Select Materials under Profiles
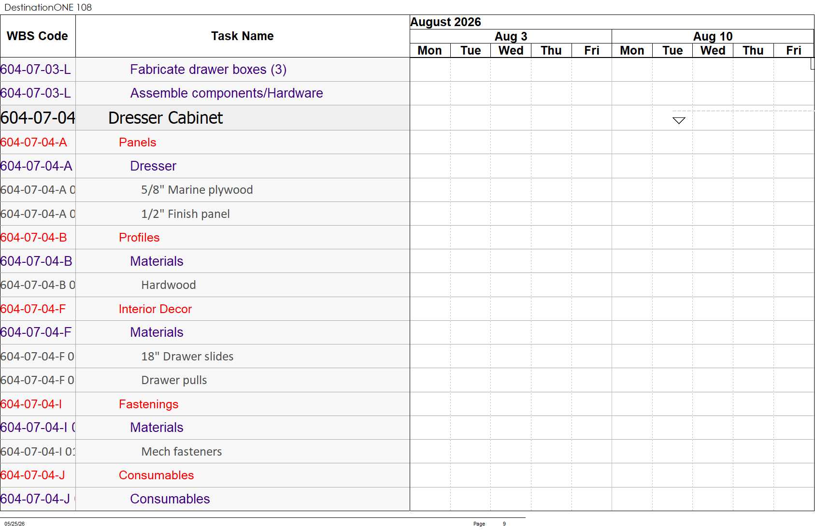This screenshot has height=530, width=815. coord(157,261)
